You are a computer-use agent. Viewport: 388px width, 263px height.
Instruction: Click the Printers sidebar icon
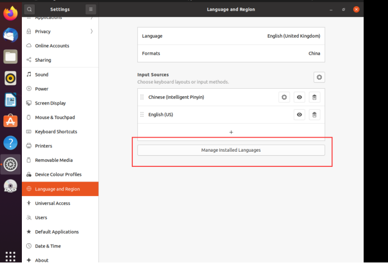point(29,146)
